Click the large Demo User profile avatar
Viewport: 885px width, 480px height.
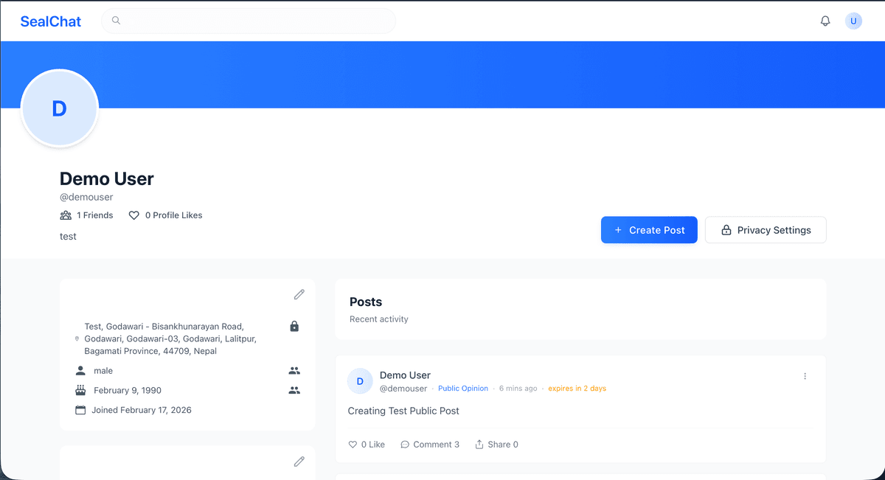coord(60,108)
